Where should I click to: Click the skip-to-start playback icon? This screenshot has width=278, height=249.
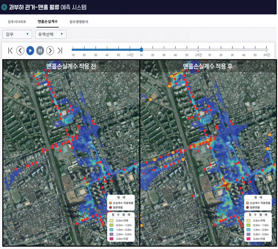pyautogui.click(x=10, y=51)
